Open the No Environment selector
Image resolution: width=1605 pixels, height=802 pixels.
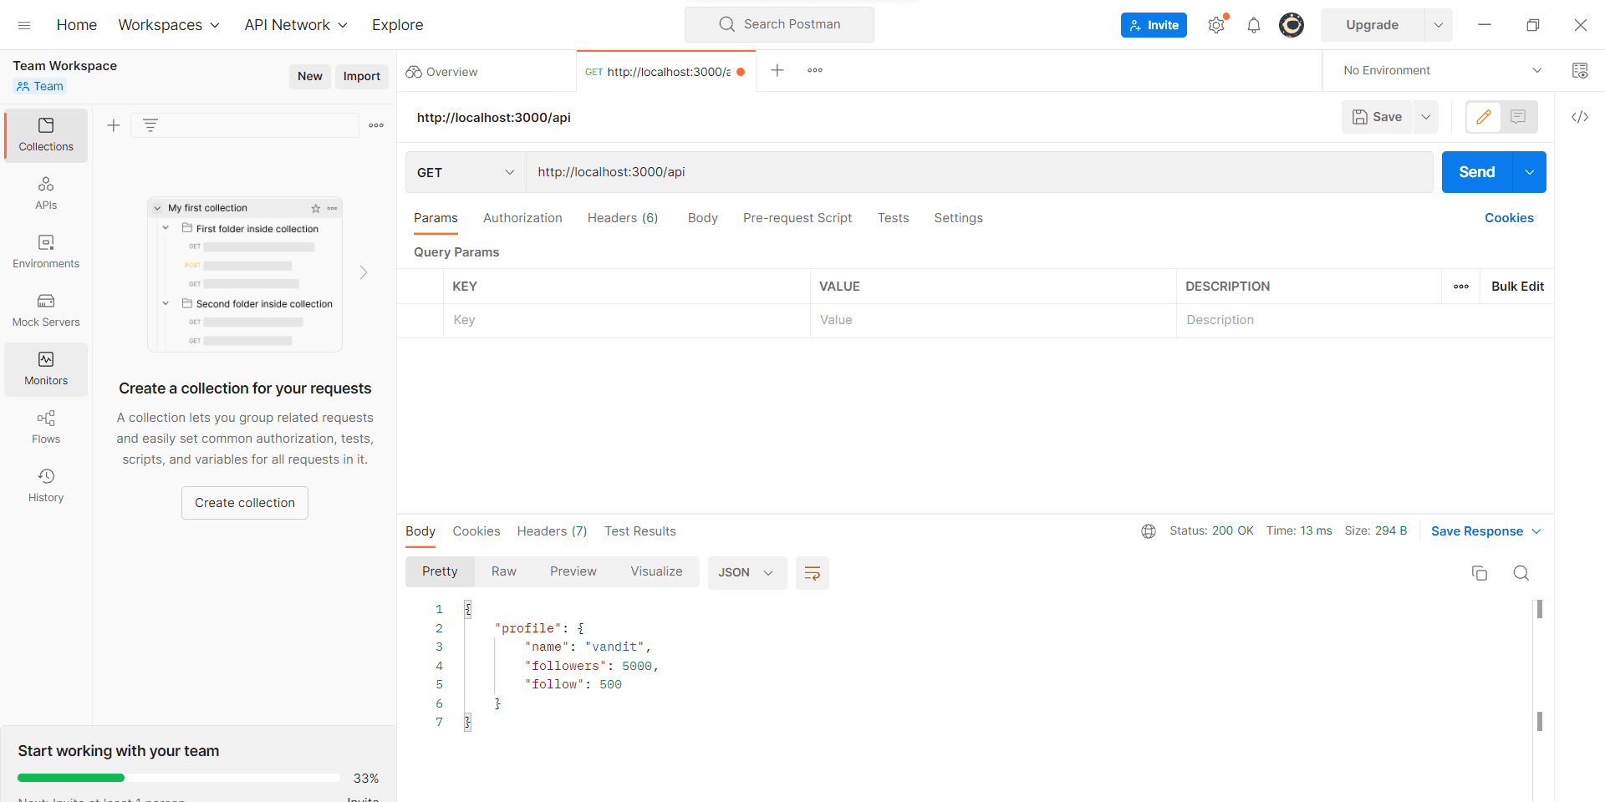(x=1442, y=70)
